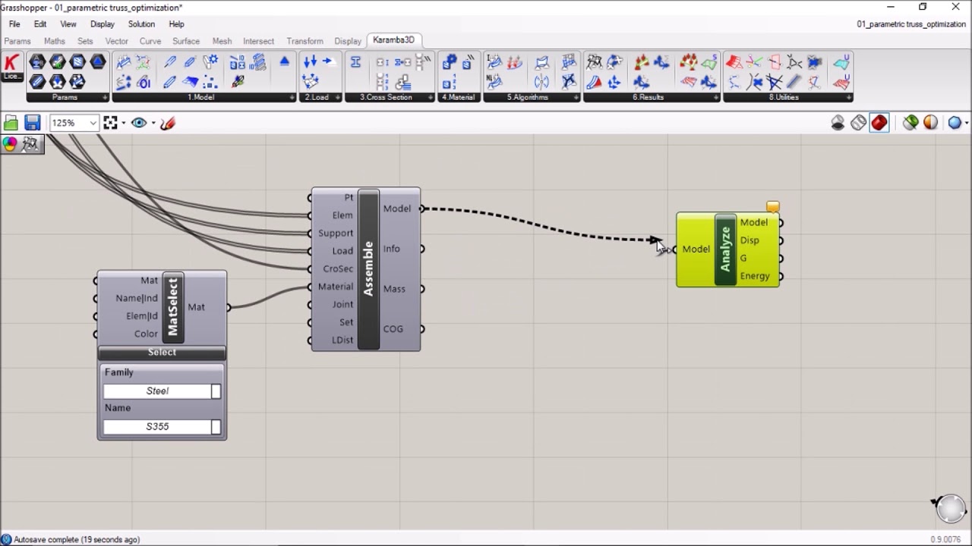Select the I-beam Cross Section icon
This screenshot has width=972, height=546.
click(x=355, y=62)
